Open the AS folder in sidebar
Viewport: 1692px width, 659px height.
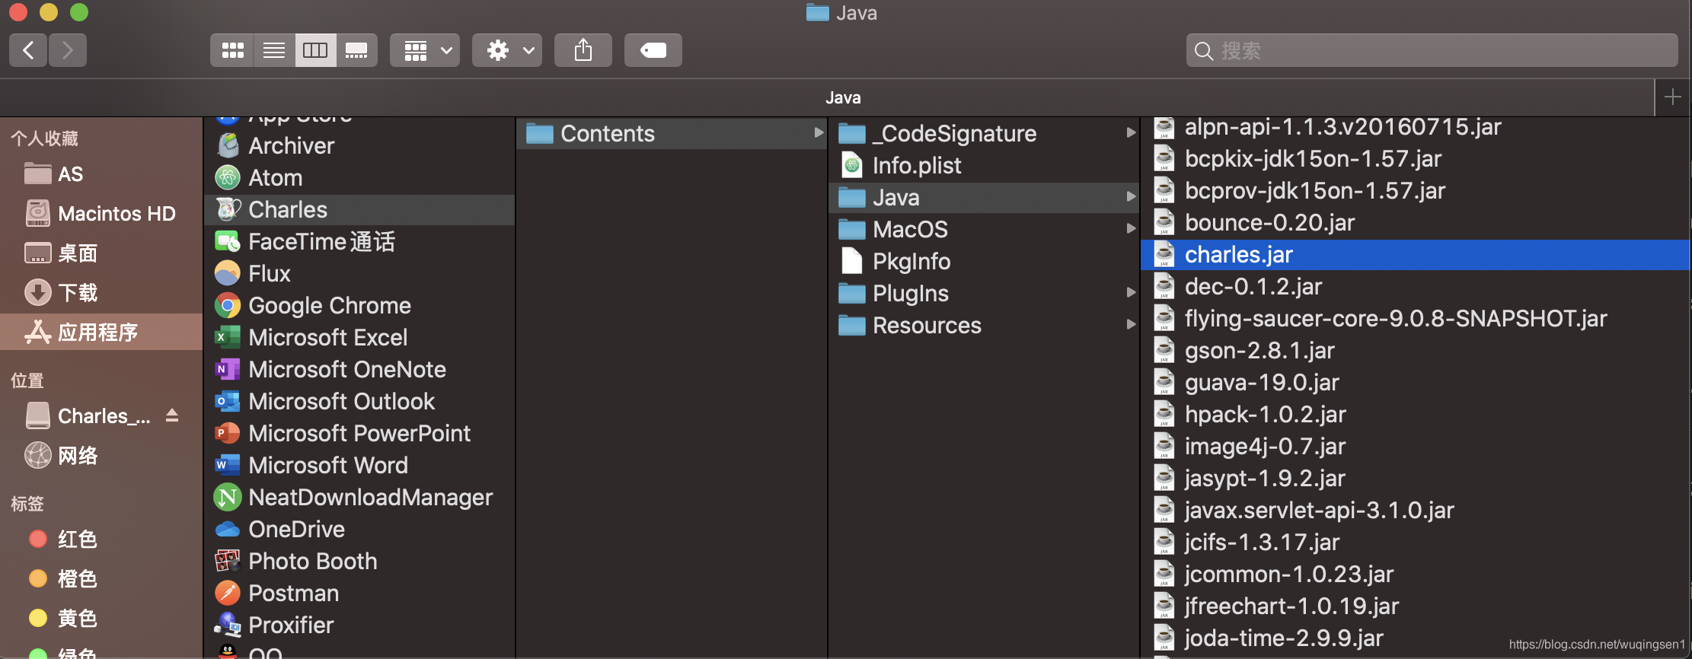coord(101,174)
